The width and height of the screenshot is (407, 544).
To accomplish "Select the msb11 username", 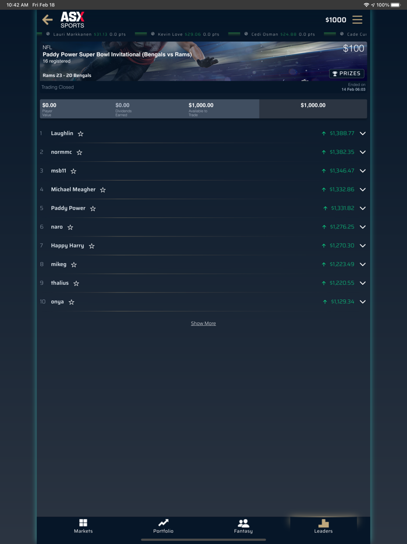I will [59, 171].
